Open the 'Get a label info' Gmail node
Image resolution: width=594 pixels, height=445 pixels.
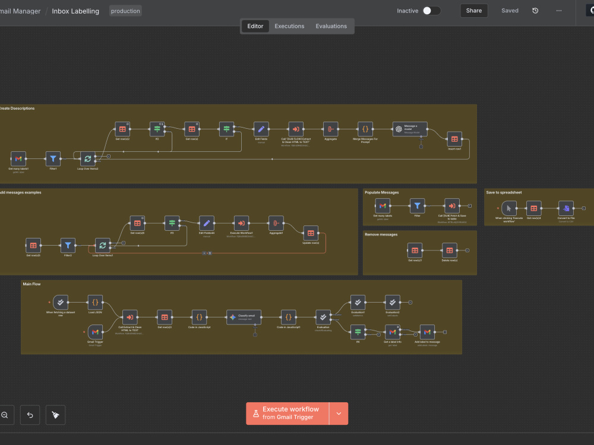[393, 332]
